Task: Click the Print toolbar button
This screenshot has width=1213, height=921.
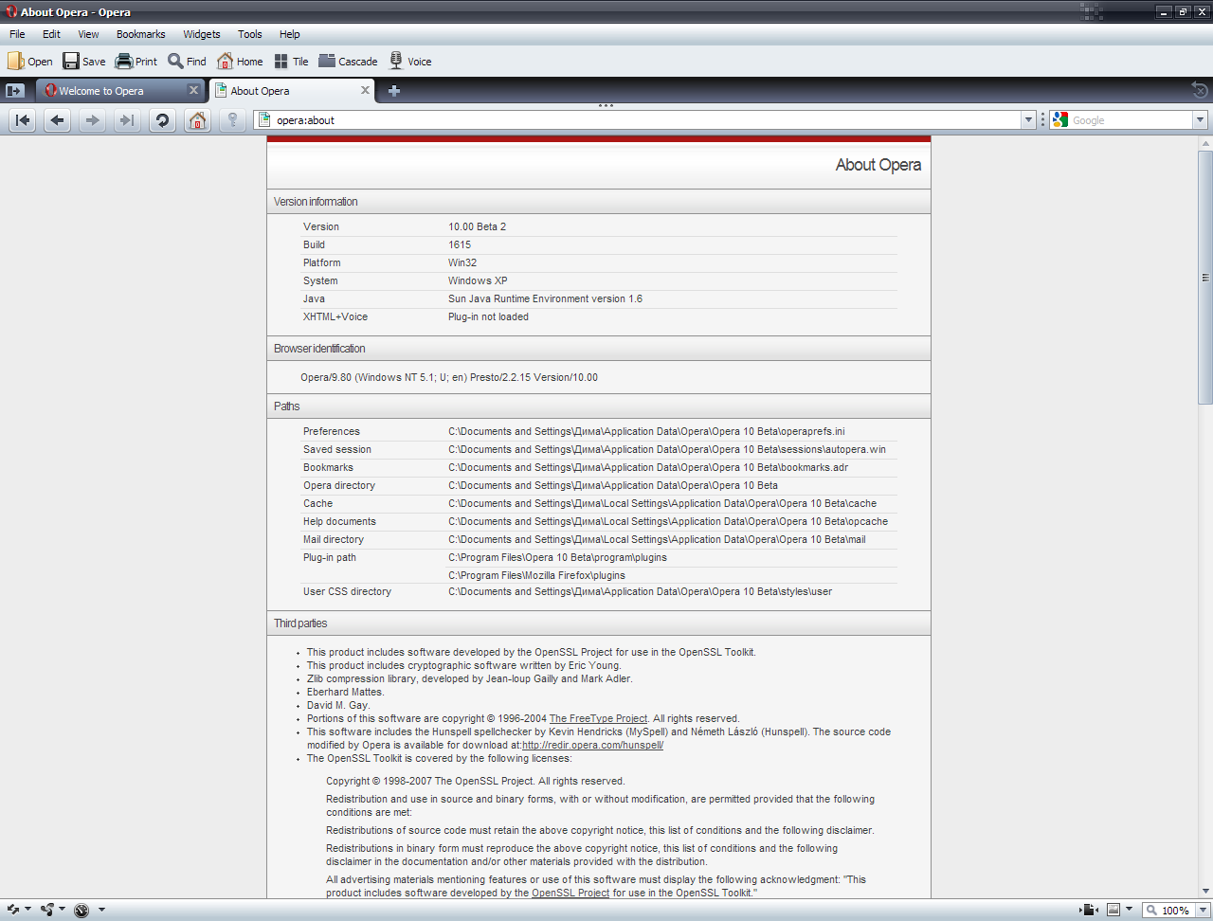Action: click(136, 62)
